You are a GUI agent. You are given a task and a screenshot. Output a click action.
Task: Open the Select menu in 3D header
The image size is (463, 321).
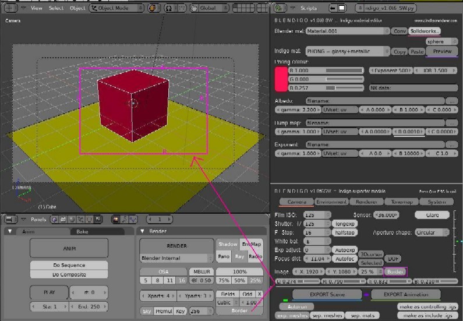click(56, 8)
